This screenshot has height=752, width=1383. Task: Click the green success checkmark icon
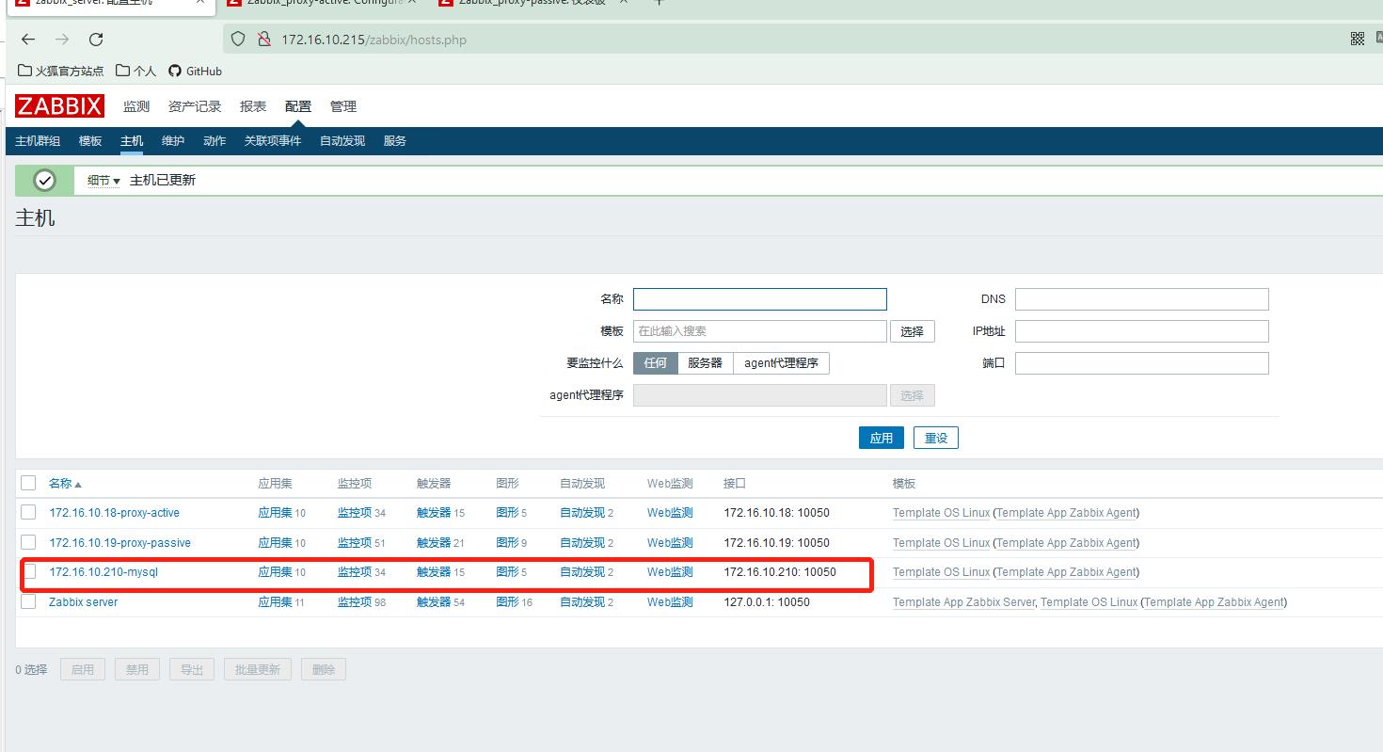coord(44,180)
